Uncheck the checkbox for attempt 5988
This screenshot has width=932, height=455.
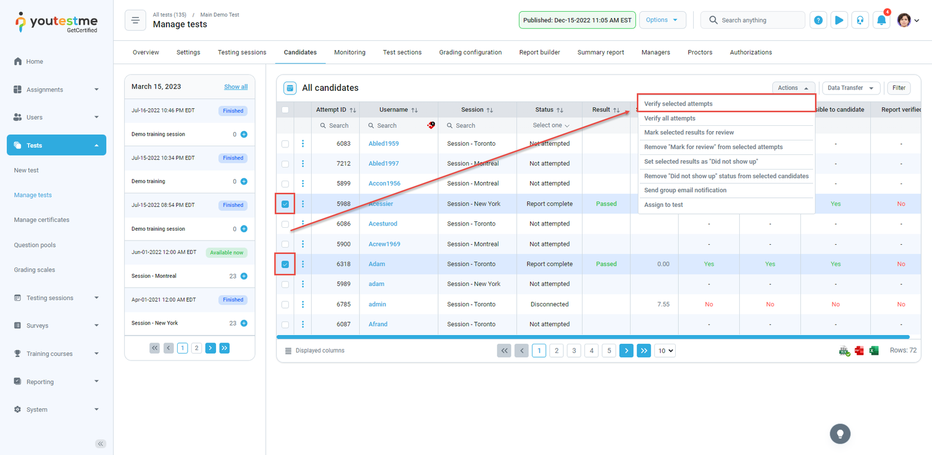click(x=285, y=204)
